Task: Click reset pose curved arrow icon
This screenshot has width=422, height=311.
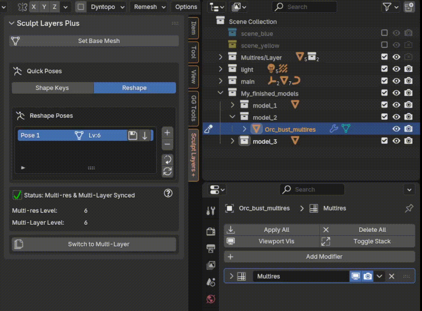Action: 167,160
